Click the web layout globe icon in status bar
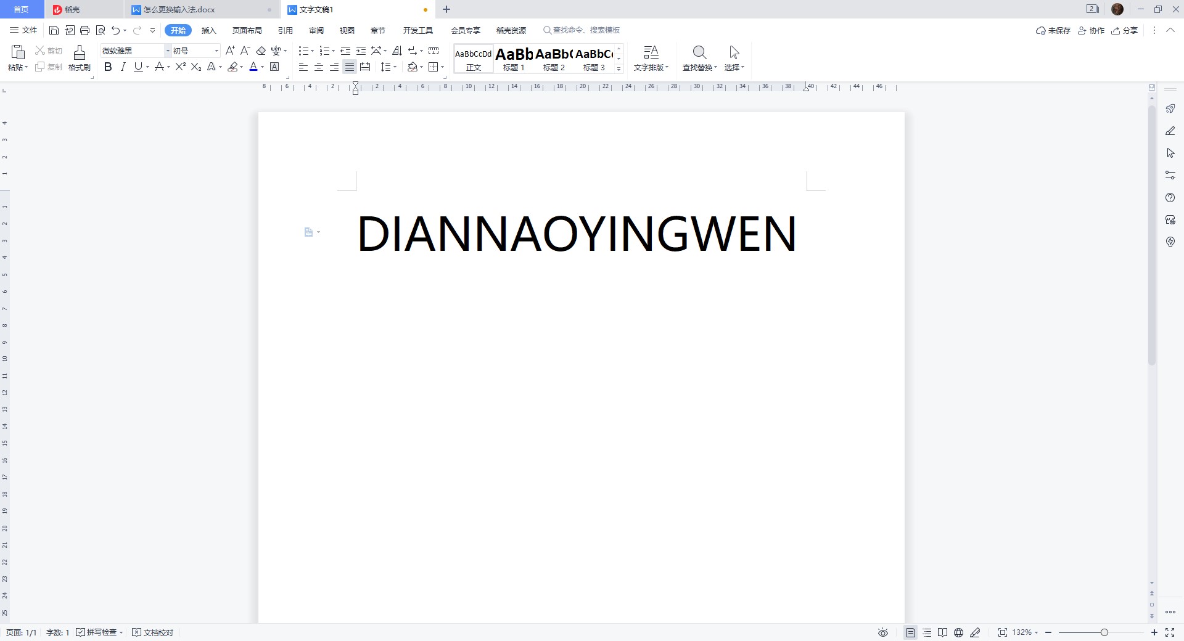This screenshot has width=1184, height=641. (958, 632)
